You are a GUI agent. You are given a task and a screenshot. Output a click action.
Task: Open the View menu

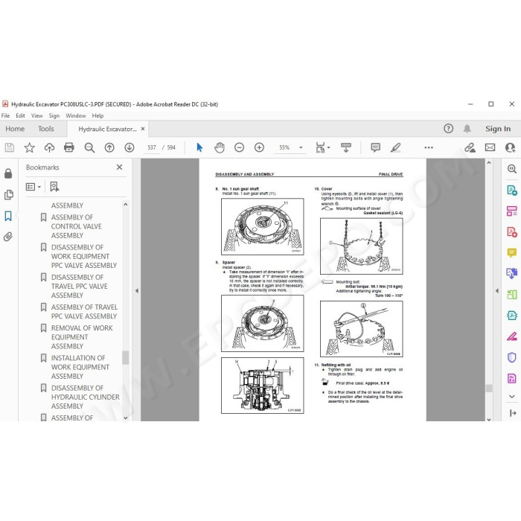click(37, 115)
